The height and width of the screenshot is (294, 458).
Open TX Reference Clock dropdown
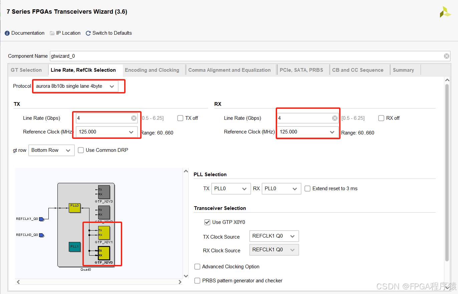(x=107, y=132)
